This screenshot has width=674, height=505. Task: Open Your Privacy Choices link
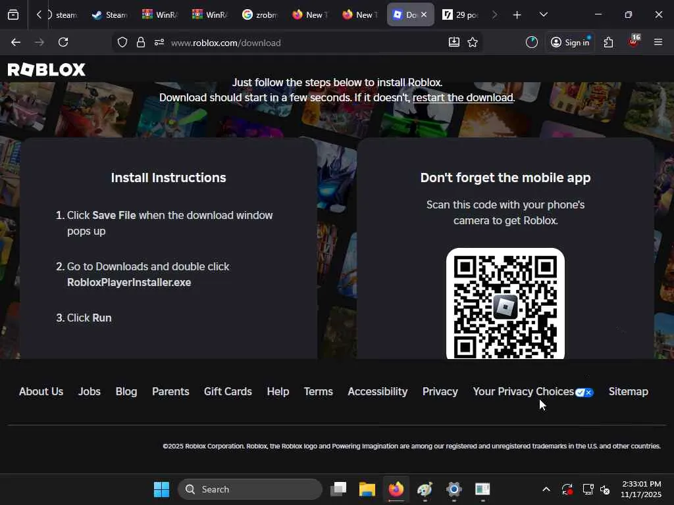coord(523,392)
